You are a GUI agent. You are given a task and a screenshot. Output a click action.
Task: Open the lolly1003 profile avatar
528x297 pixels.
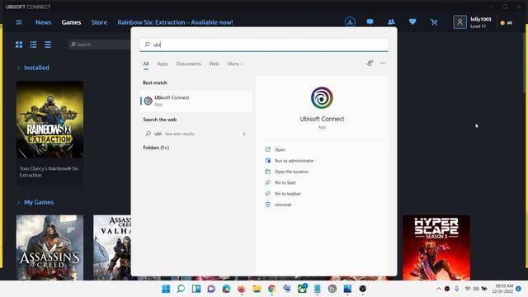(x=460, y=22)
